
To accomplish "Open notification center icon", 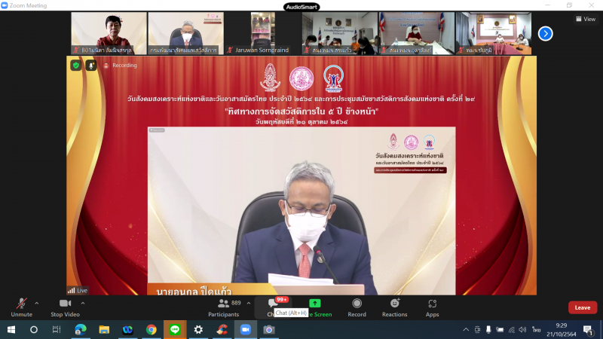I will coord(588,330).
